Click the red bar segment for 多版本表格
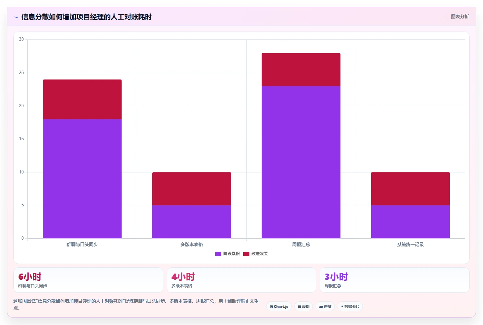This screenshot has width=483, height=325. 192,189
